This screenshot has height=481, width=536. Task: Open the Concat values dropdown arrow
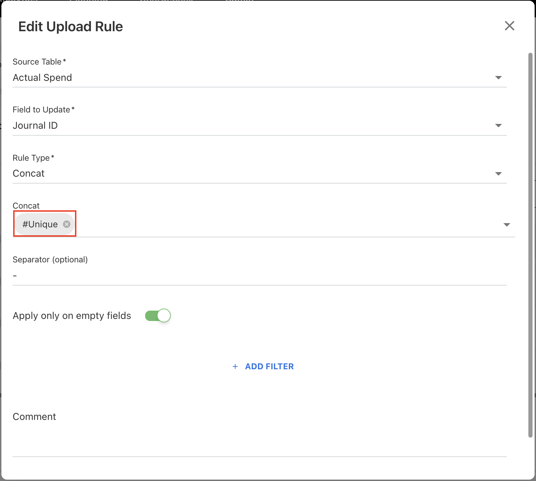(x=506, y=225)
